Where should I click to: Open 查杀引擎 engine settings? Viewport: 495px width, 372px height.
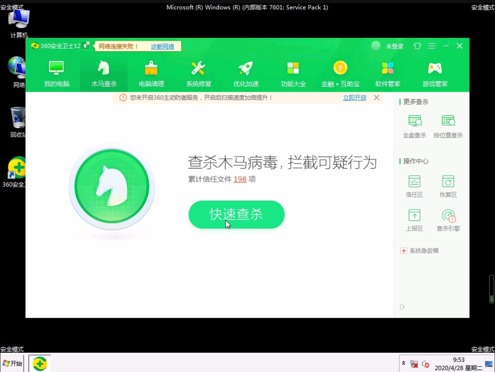pyautogui.click(x=448, y=220)
